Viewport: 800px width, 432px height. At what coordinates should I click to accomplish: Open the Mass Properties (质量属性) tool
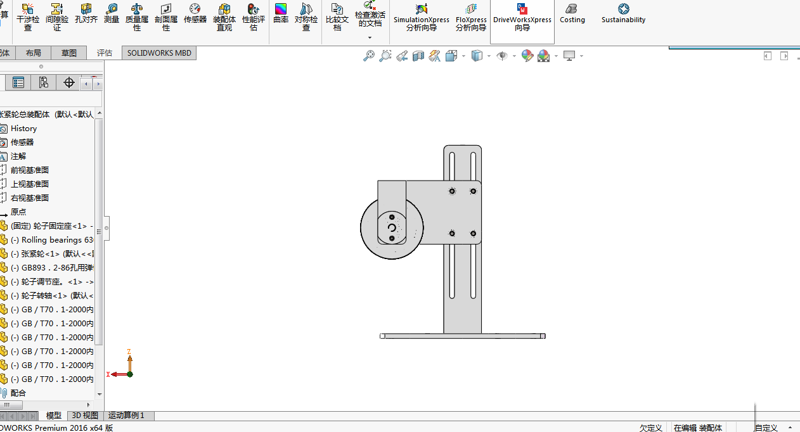(137, 17)
